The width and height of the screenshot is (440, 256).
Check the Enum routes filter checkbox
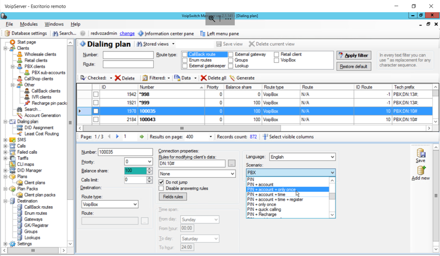click(185, 60)
